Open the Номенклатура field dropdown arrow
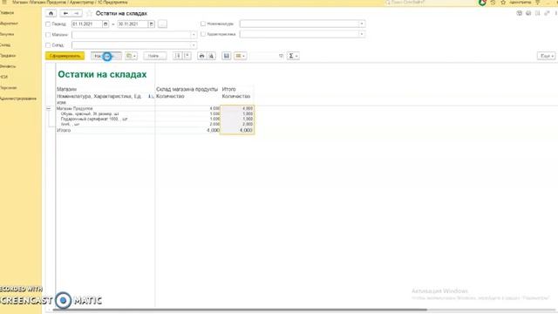This screenshot has height=314, width=558. (362, 24)
